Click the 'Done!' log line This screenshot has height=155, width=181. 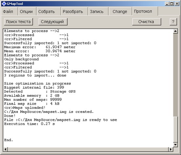tap(10, 116)
